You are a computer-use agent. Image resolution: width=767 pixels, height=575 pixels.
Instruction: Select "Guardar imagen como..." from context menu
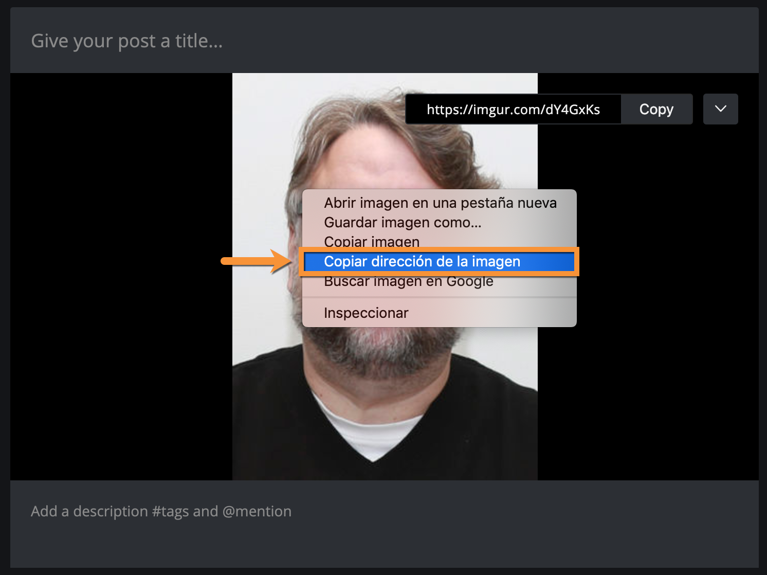coord(402,223)
